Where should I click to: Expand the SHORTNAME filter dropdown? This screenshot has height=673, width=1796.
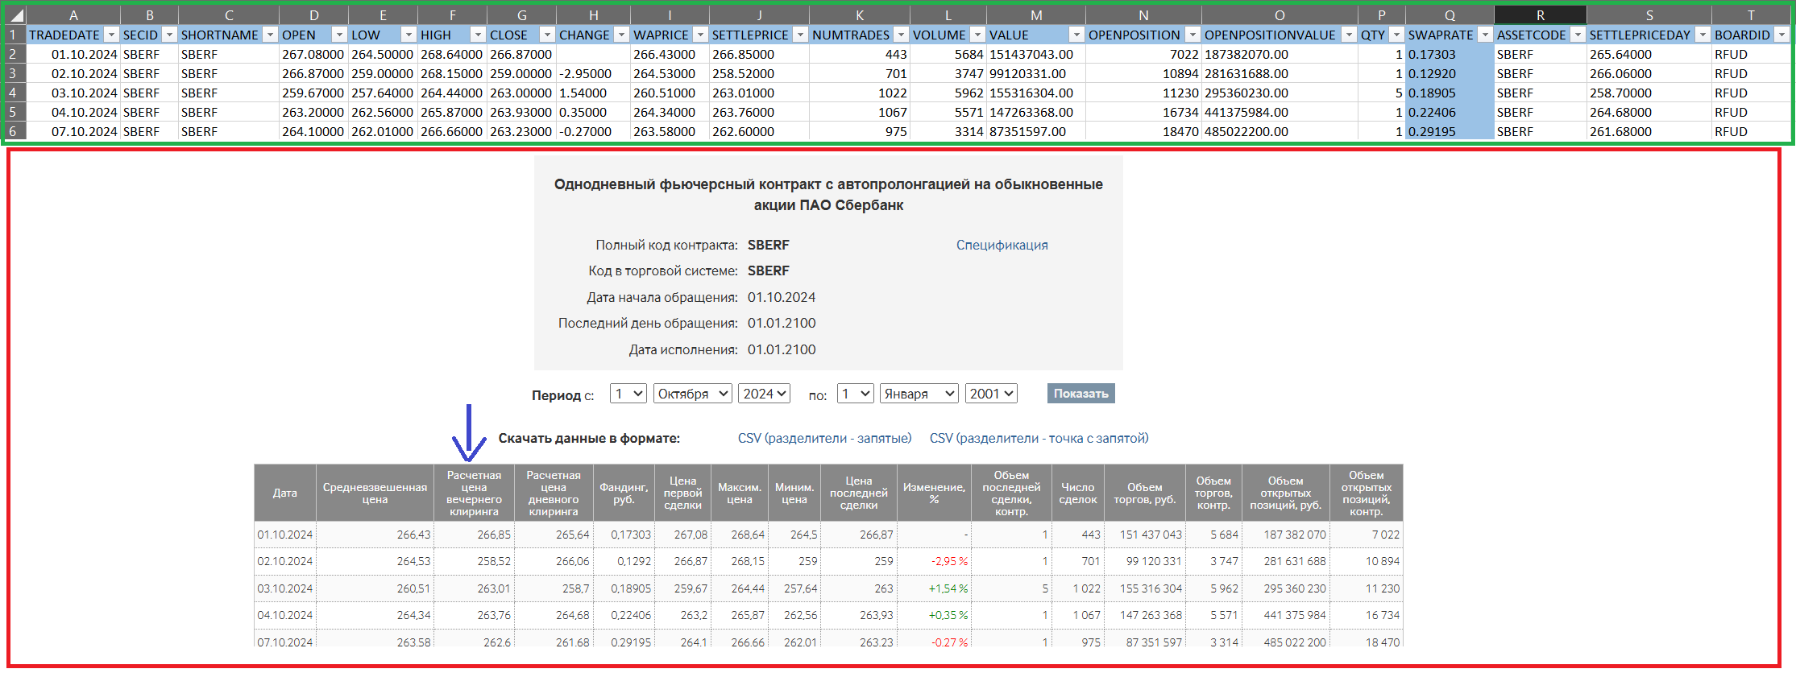[x=270, y=35]
